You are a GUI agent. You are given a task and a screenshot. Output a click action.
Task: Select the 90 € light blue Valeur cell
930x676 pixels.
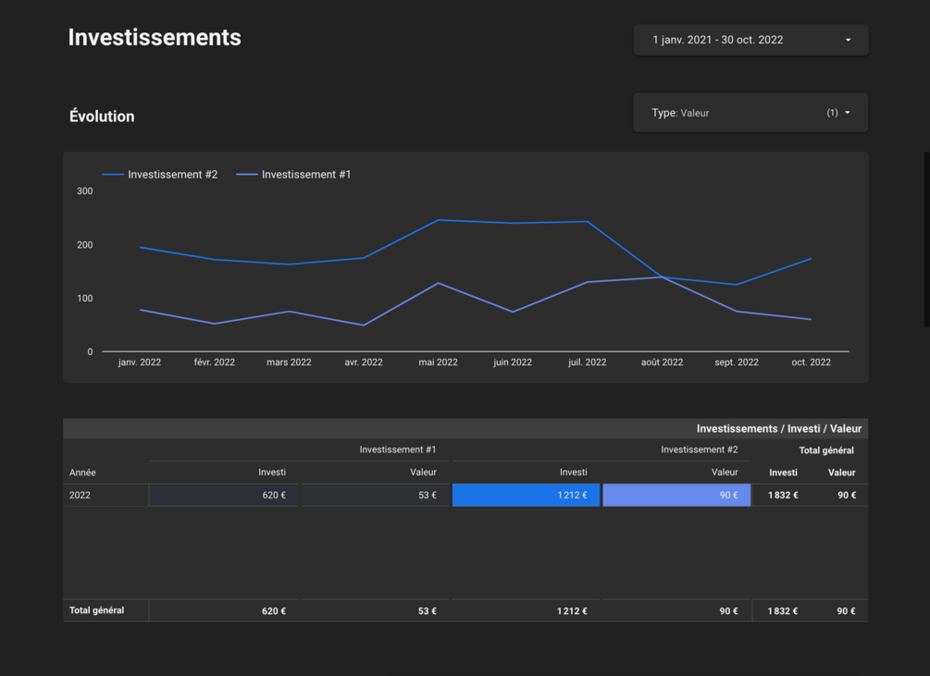[x=676, y=496]
